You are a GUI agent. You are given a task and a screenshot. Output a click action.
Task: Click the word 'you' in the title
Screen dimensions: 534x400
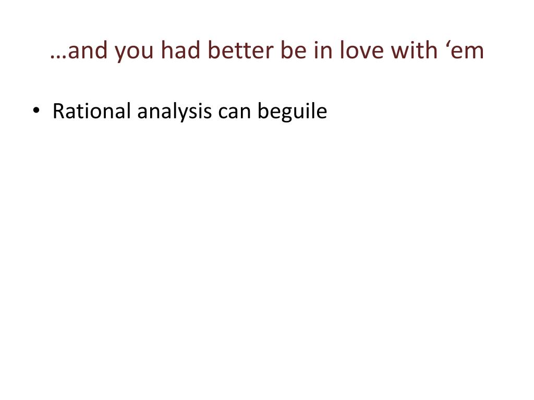134,53
